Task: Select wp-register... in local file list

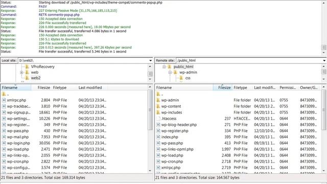Action: pos(18,125)
